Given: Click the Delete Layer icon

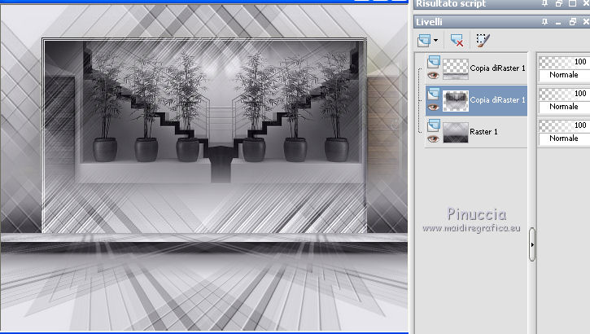Looking at the screenshot, I should 457,40.
